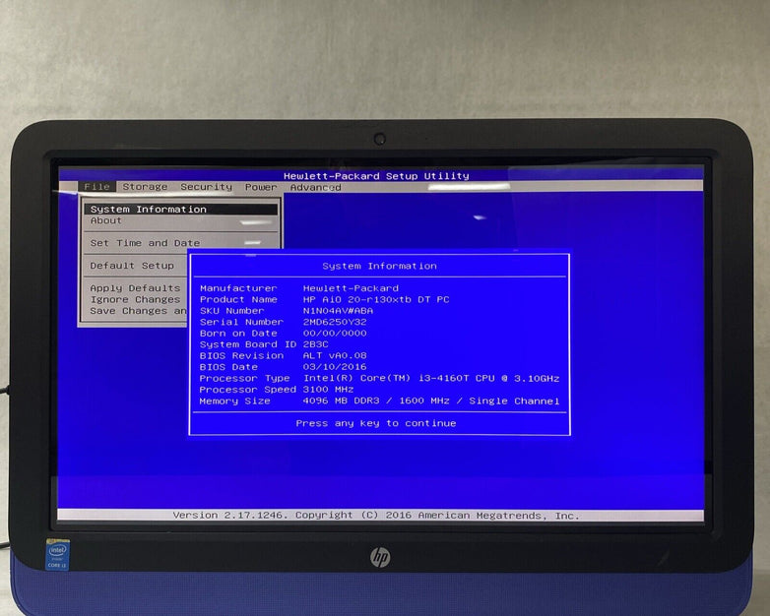The image size is (770, 616).
Task: Click the System Board ID label
Action: tap(248, 344)
